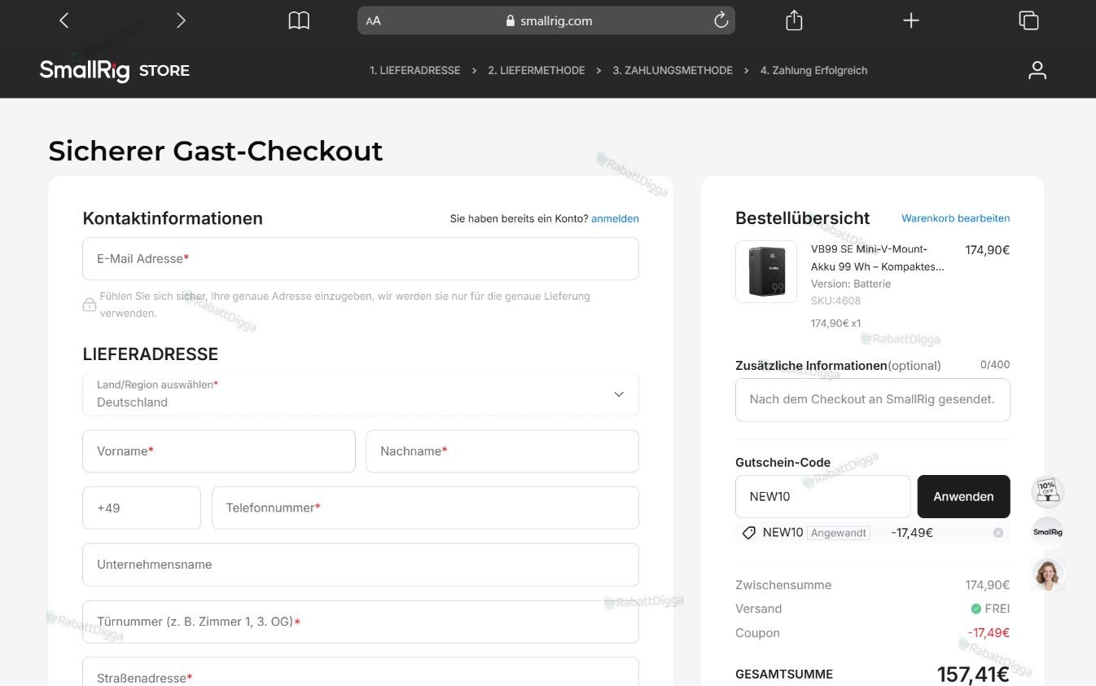
Task: Focus the Nachname input field
Action: [x=502, y=451]
